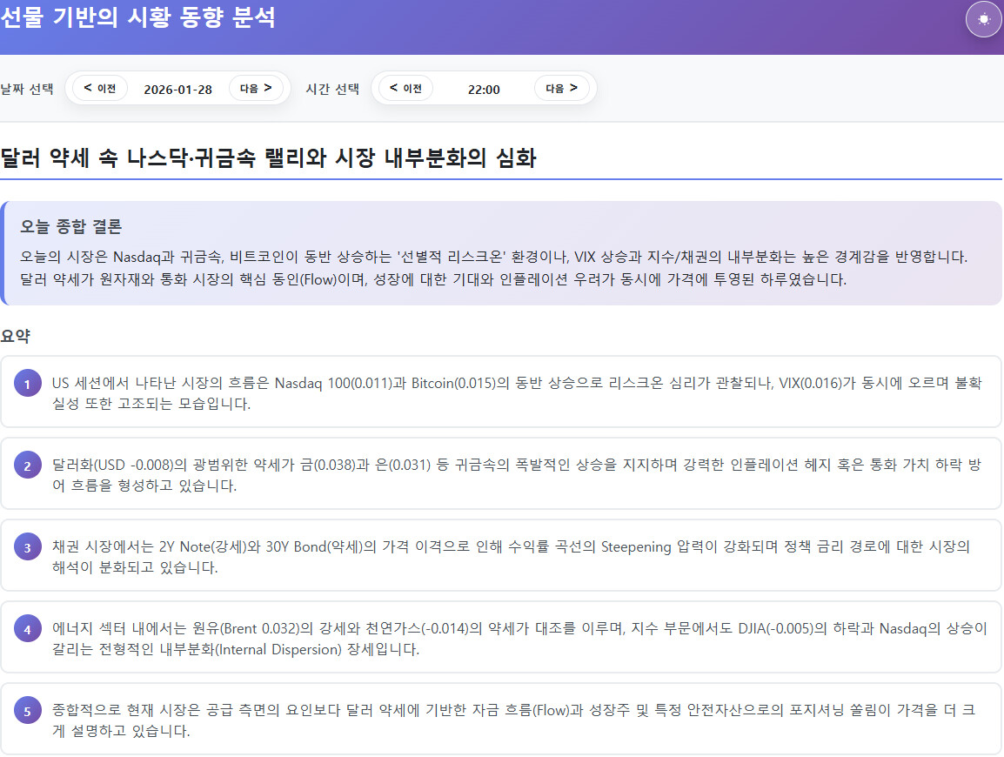
Task: Step back to the previous time (이전)
Action: pos(405,88)
